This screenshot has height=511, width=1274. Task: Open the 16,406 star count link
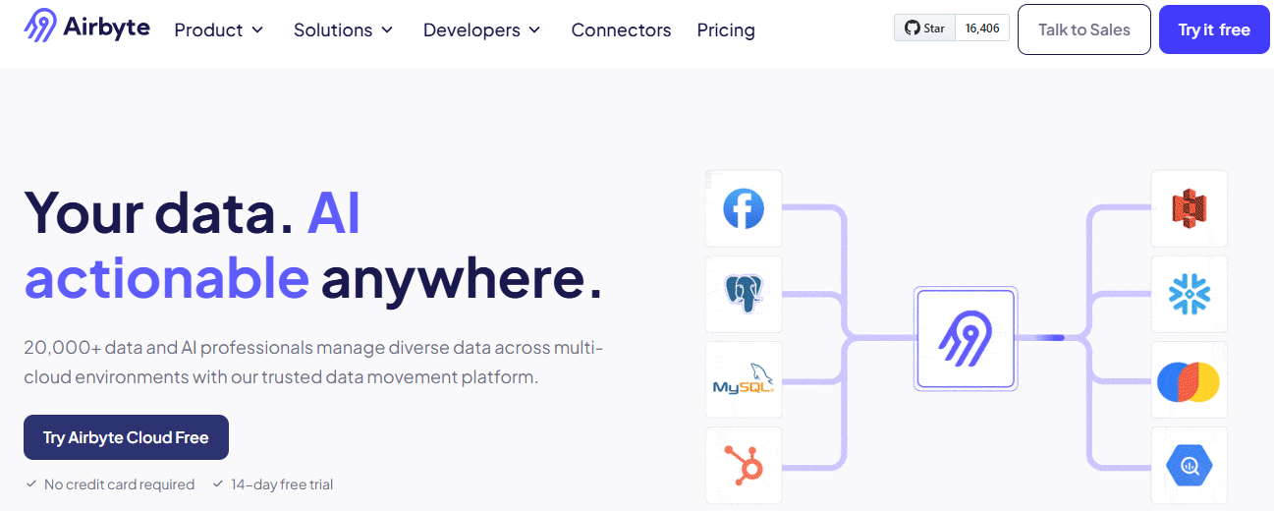[x=982, y=28]
